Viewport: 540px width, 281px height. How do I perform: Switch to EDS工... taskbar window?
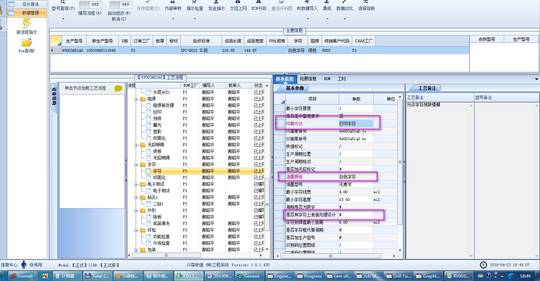tap(188, 276)
